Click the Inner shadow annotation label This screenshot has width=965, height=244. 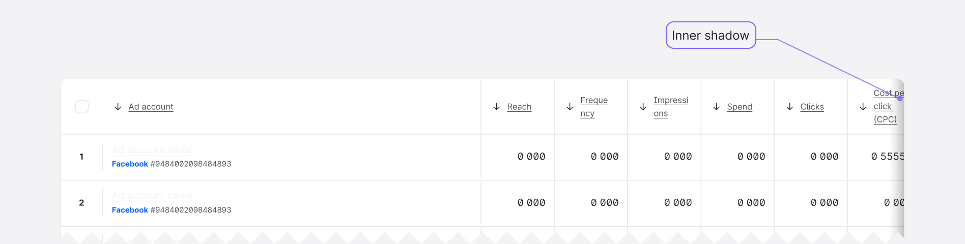coord(711,36)
